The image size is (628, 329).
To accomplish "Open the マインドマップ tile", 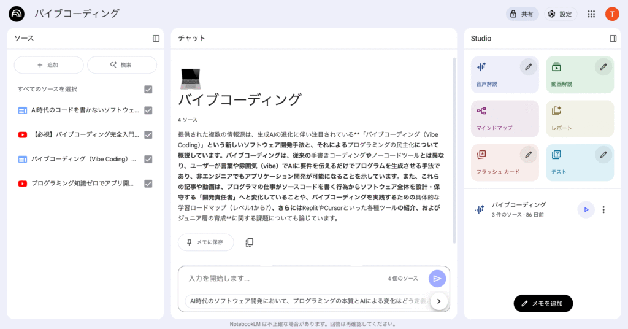I will click(x=505, y=118).
